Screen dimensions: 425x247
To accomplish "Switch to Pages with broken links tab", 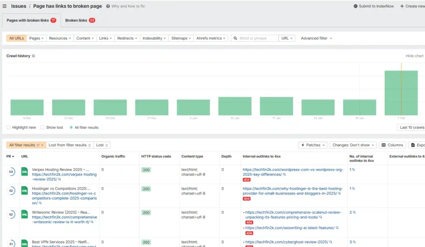I will pos(32,20).
